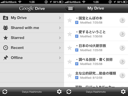Screen dimensions: 128x96
Task: Tap the left panel sync refresh icon
Action: coord(5,92)
